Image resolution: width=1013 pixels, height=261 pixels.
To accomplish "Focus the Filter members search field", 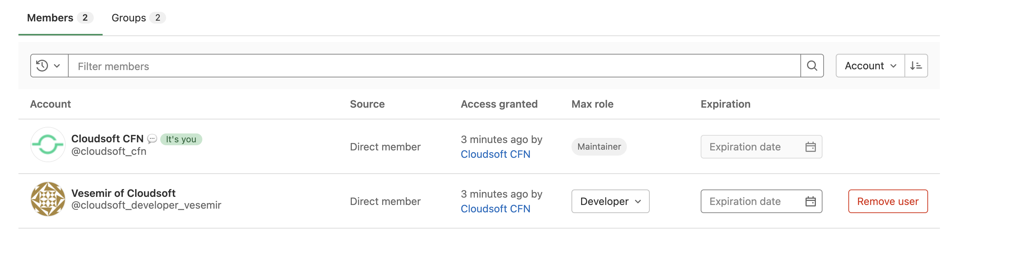I will pos(435,66).
